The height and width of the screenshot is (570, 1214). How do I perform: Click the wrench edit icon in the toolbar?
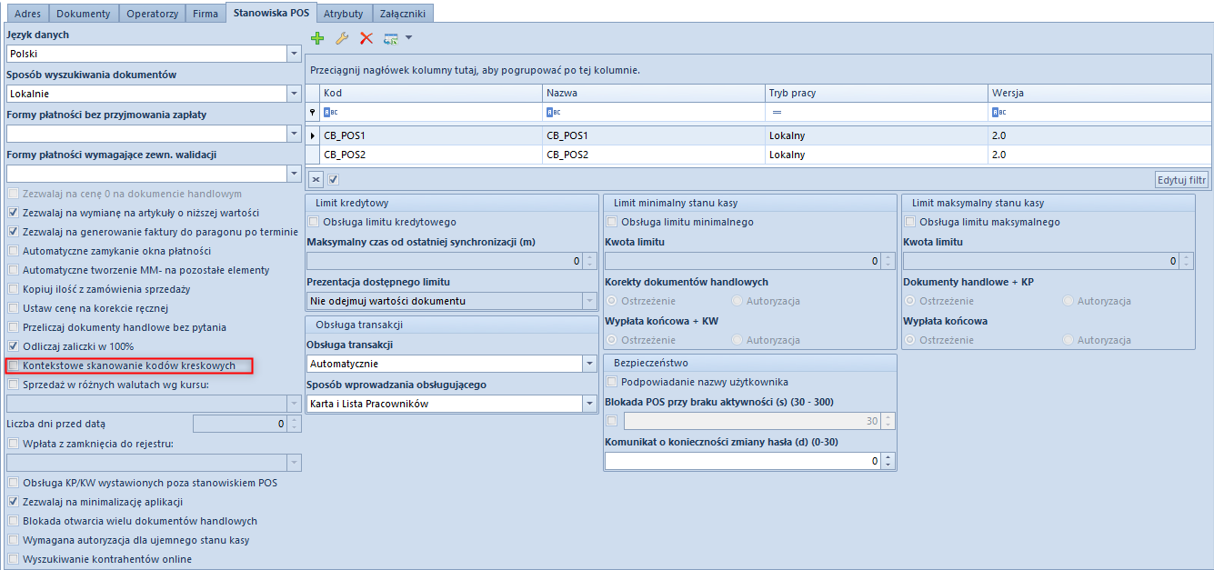tap(342, 38)
